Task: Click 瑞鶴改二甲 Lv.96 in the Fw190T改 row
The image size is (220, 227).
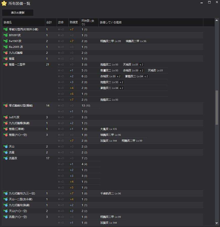Action: click(x=136, y=41)
